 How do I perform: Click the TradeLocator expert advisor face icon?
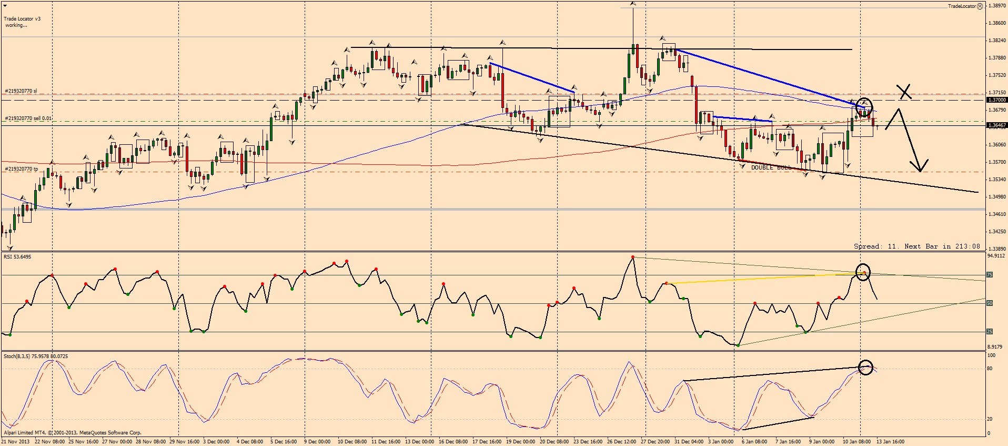click(980, 6)
